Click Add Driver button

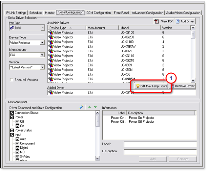pyautogui.click(x=185, y=21)
